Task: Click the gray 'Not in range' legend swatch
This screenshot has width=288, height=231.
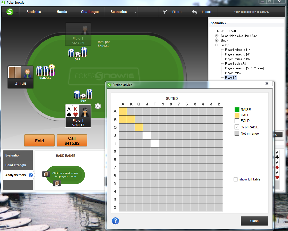Action: [237, 133]
